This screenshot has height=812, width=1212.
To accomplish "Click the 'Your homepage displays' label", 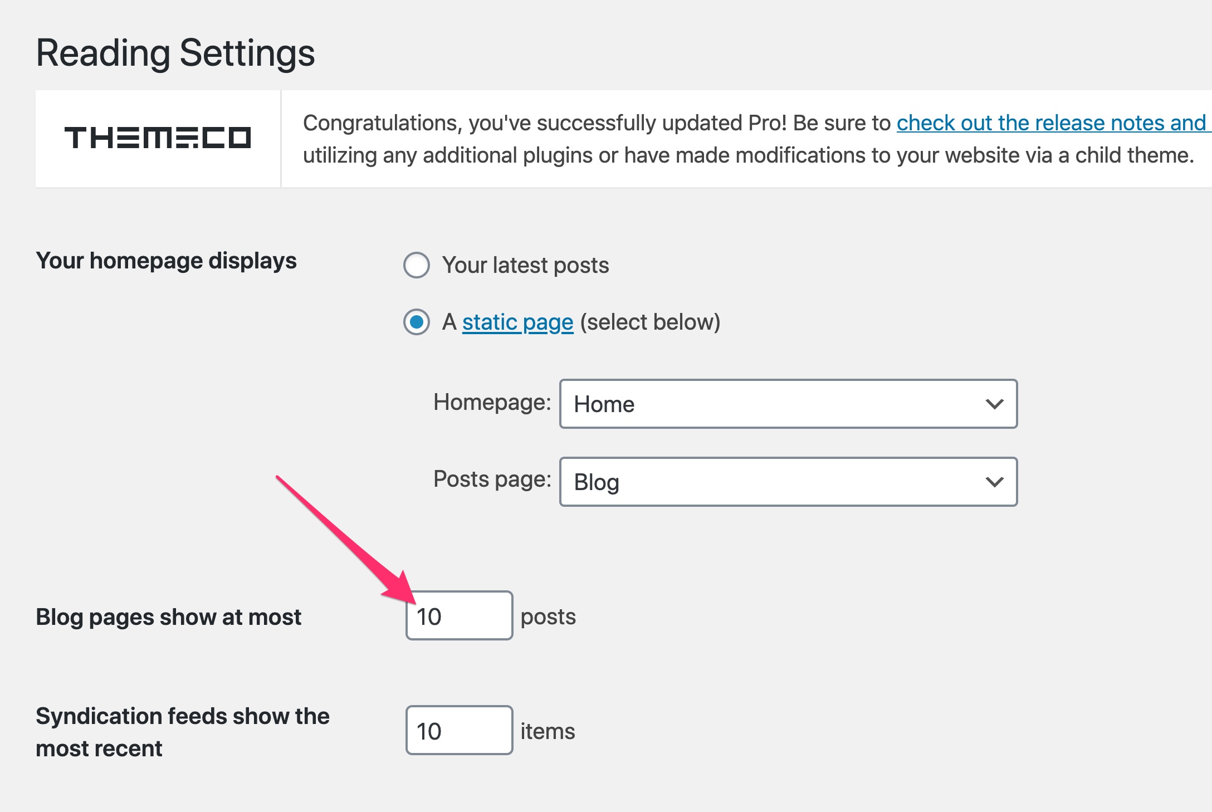I will pos(166,261).
